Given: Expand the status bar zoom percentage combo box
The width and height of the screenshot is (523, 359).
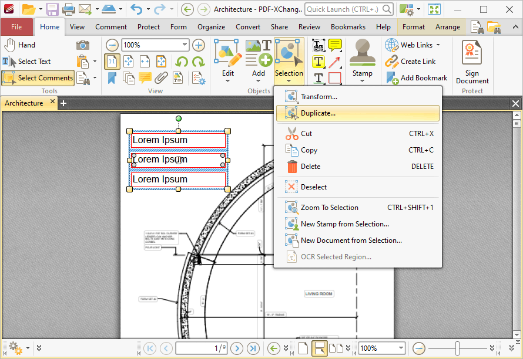Looking at the screenshot, I should click(x=401, y=348).
